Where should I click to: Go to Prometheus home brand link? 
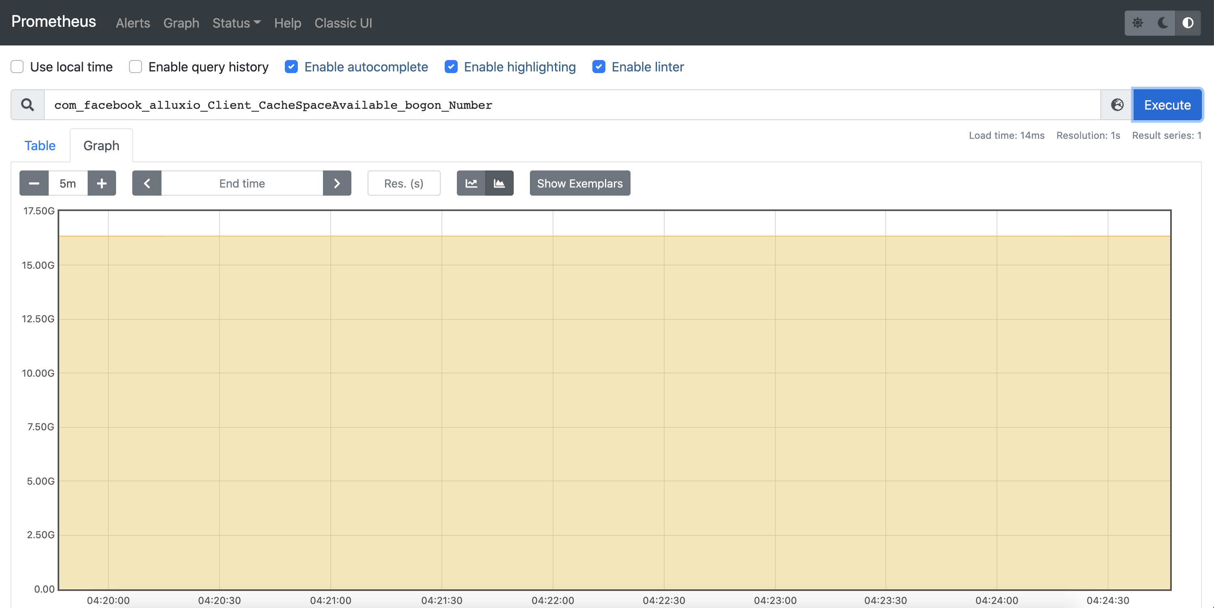(54, 22)
